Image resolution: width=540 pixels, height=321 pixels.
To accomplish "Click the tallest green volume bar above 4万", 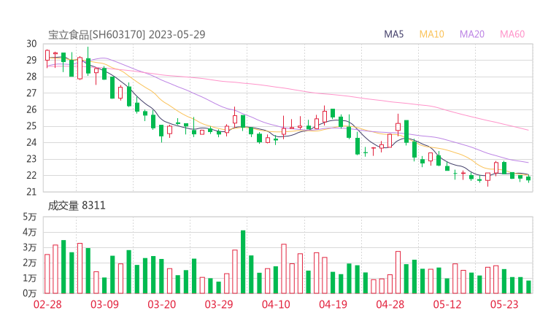I will coord(243,262).
